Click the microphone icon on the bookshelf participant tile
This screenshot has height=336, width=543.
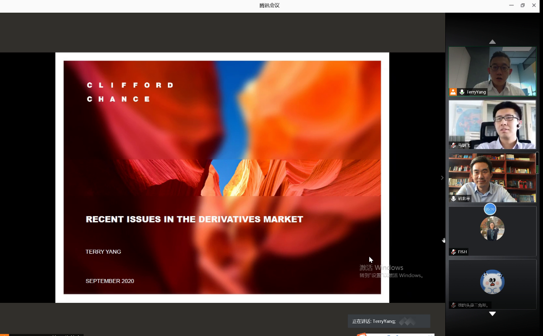click(x=453, y=199)
